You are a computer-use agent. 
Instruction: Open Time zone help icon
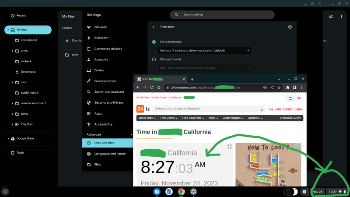click(290, 27)
